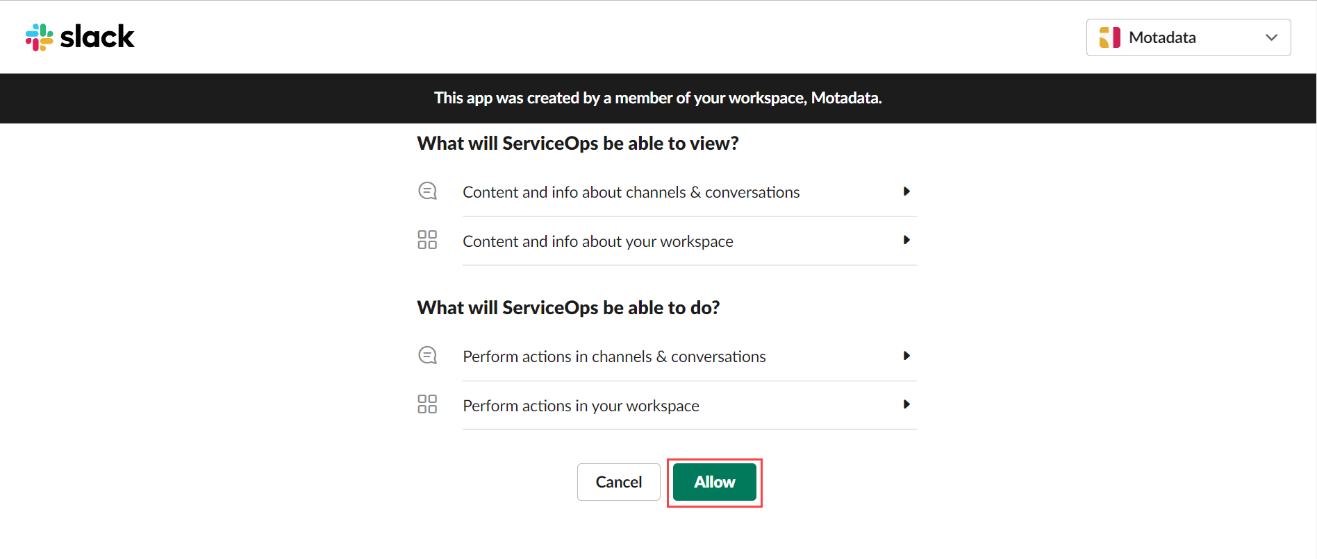
Task: Click the workspace switcher chevron
Action: pyautogui.click(x=1272, y=37)
